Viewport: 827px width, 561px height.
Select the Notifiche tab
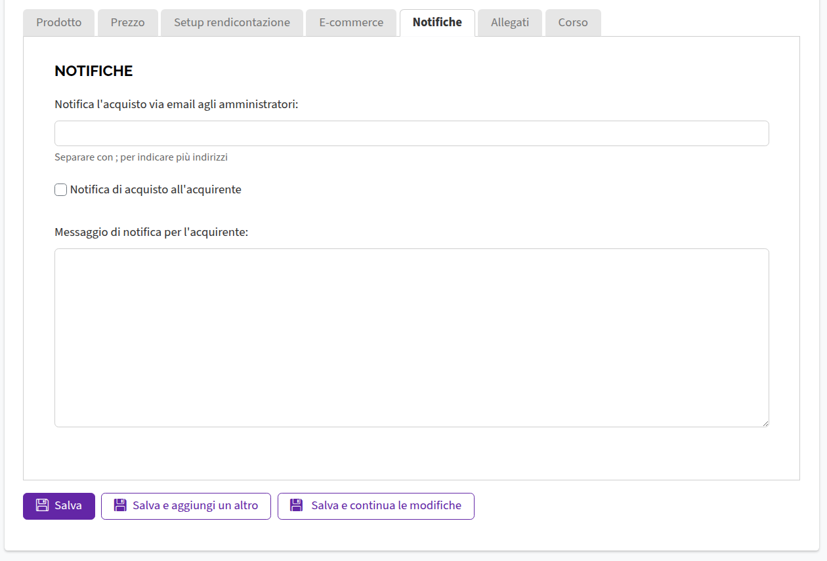[x=437, y=23]
